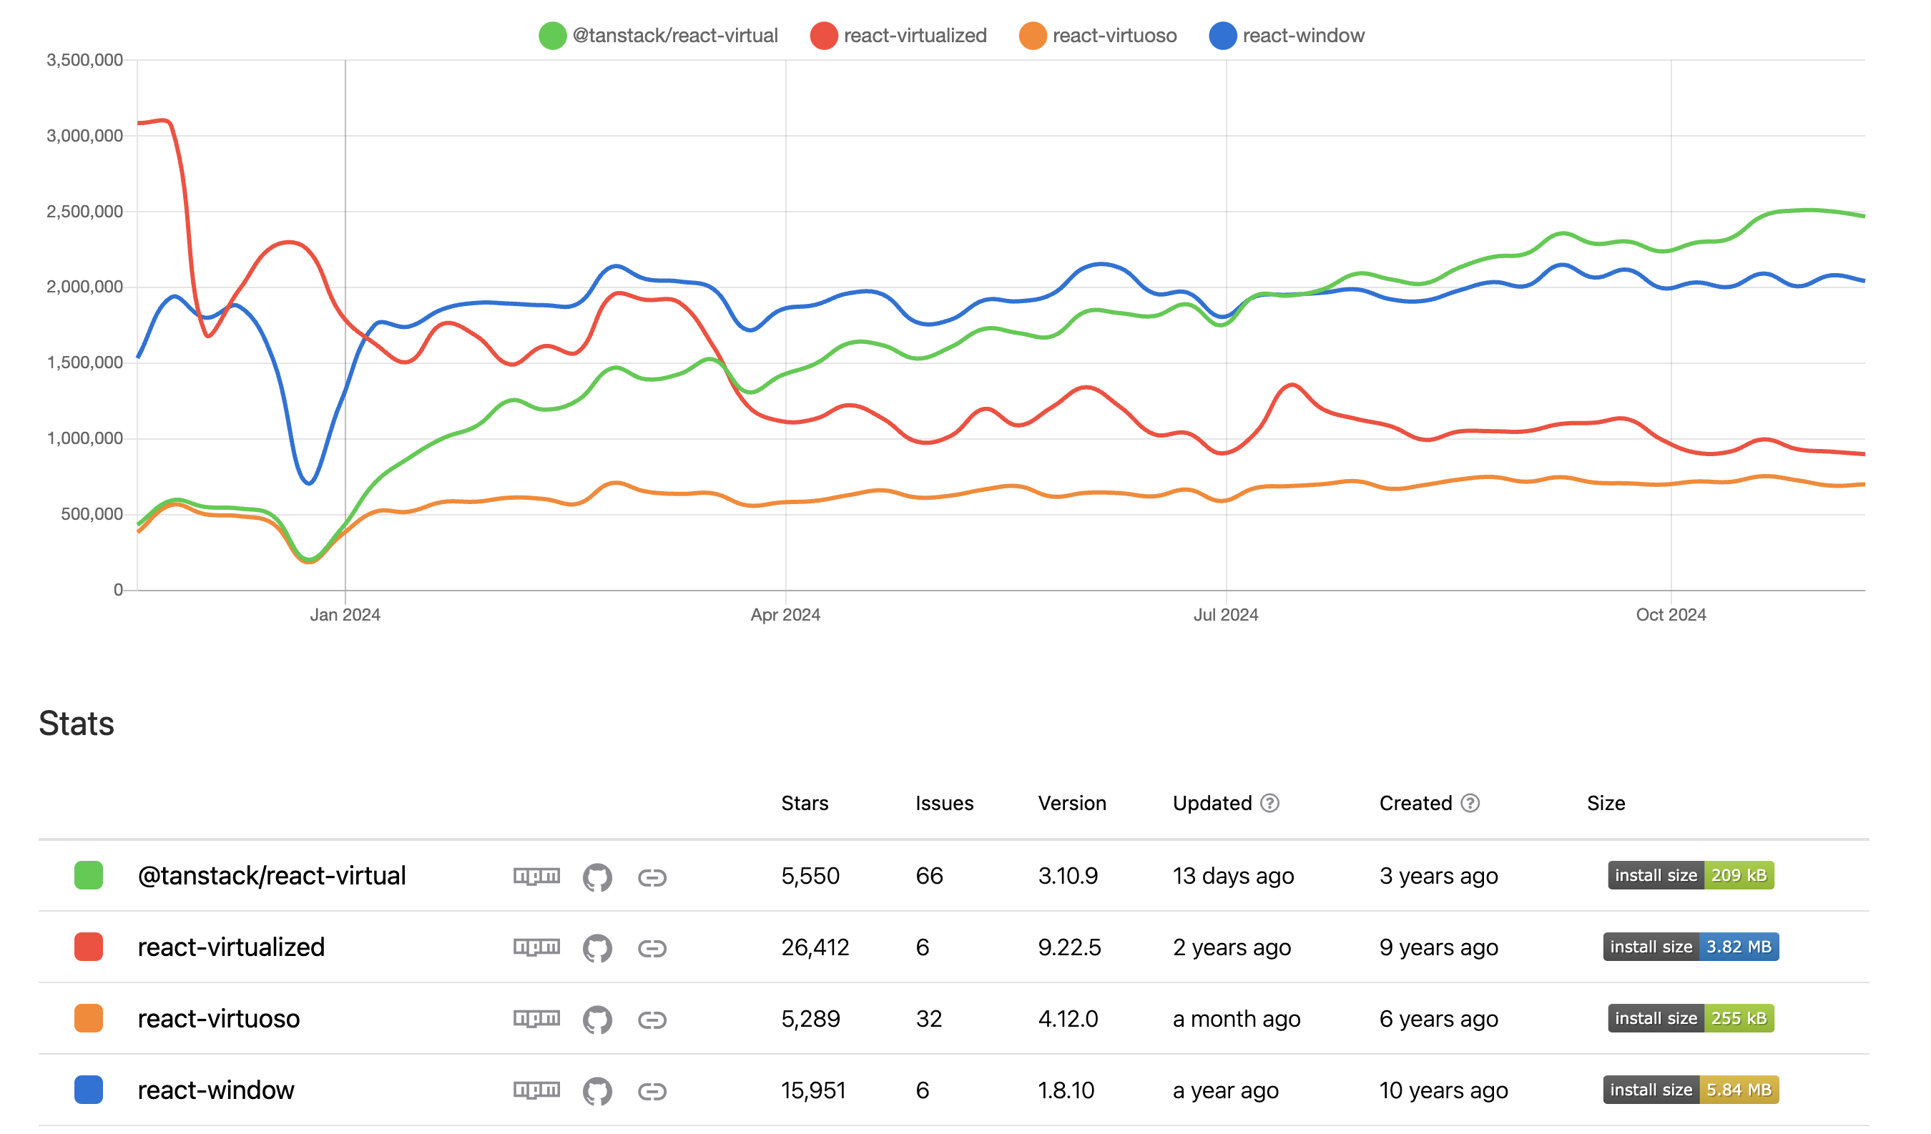Open homepage link icon for @tanstack/react-virtual
The width and height of the screenshot is (1931, 1134).
point(652,877)
